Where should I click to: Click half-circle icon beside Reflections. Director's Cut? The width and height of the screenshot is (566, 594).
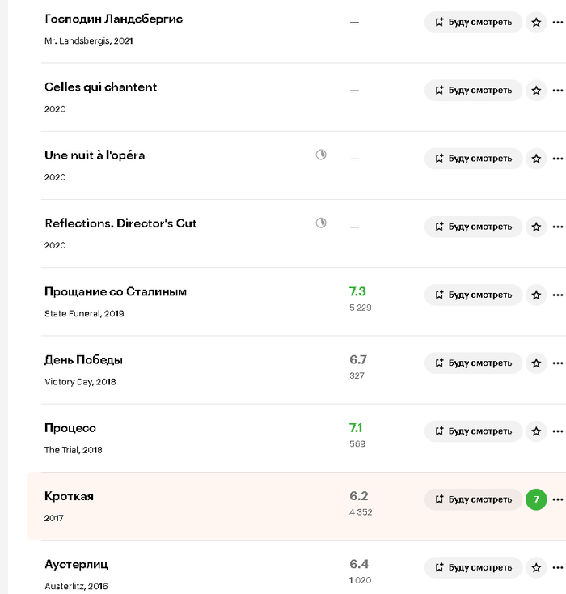(321, 223)
